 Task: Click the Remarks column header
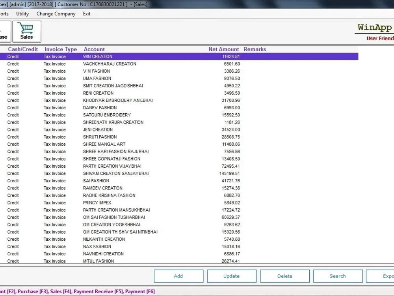[255, 49]
